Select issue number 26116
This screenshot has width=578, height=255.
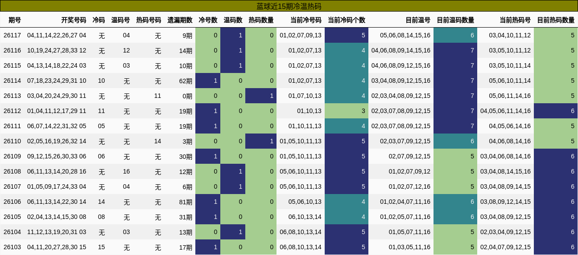tap(12, 50)
